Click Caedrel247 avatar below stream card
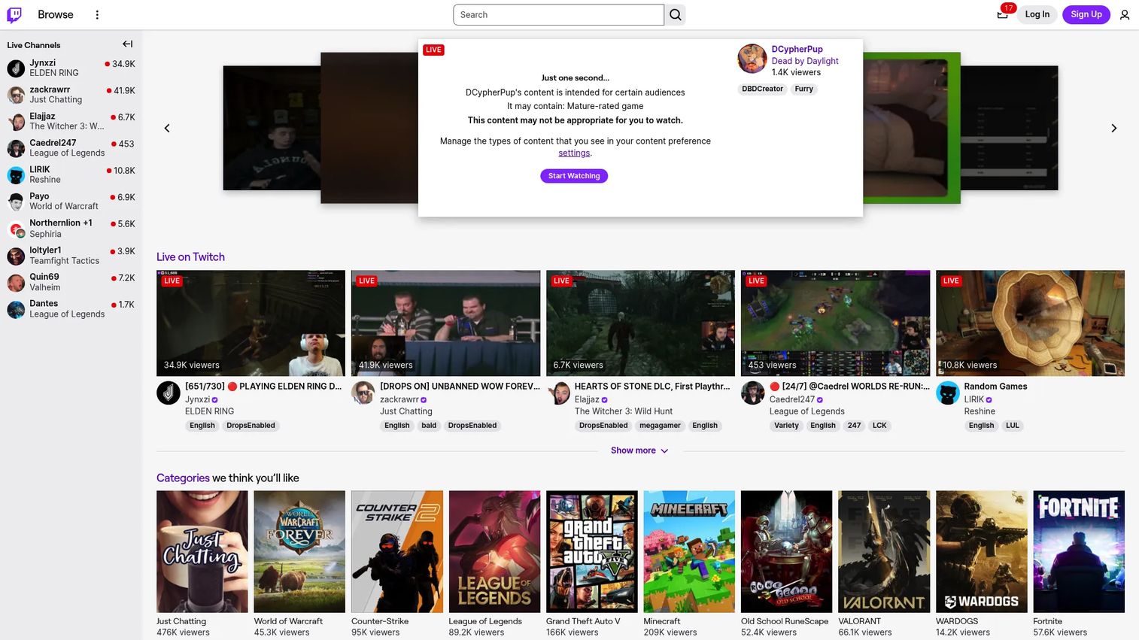Viewport: 1139px width, 640px height. [x=753, y=393]
